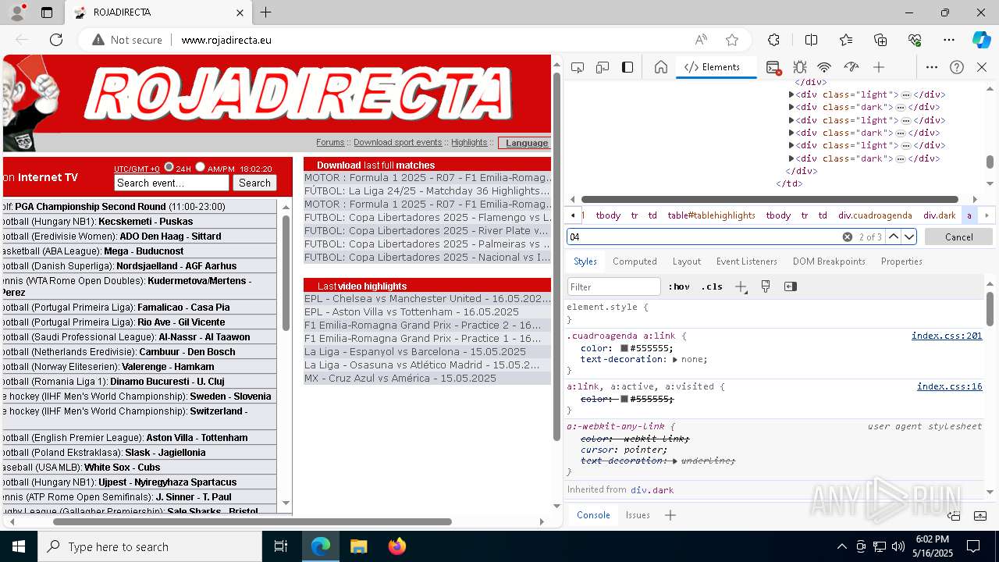999x562 pixels.
Task: Open read aloud in address bar
Action: tap(701, 40)
